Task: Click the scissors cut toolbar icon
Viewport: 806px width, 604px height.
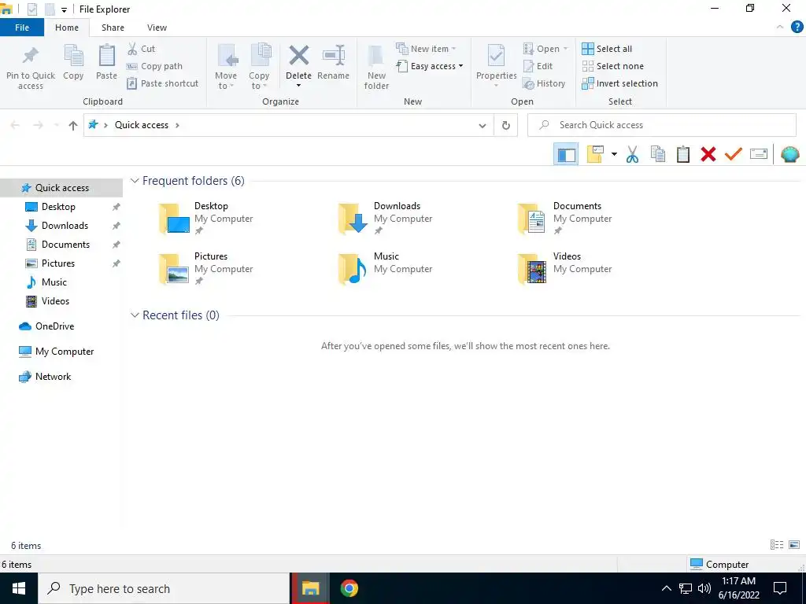Action: click(x=632, y=154)
